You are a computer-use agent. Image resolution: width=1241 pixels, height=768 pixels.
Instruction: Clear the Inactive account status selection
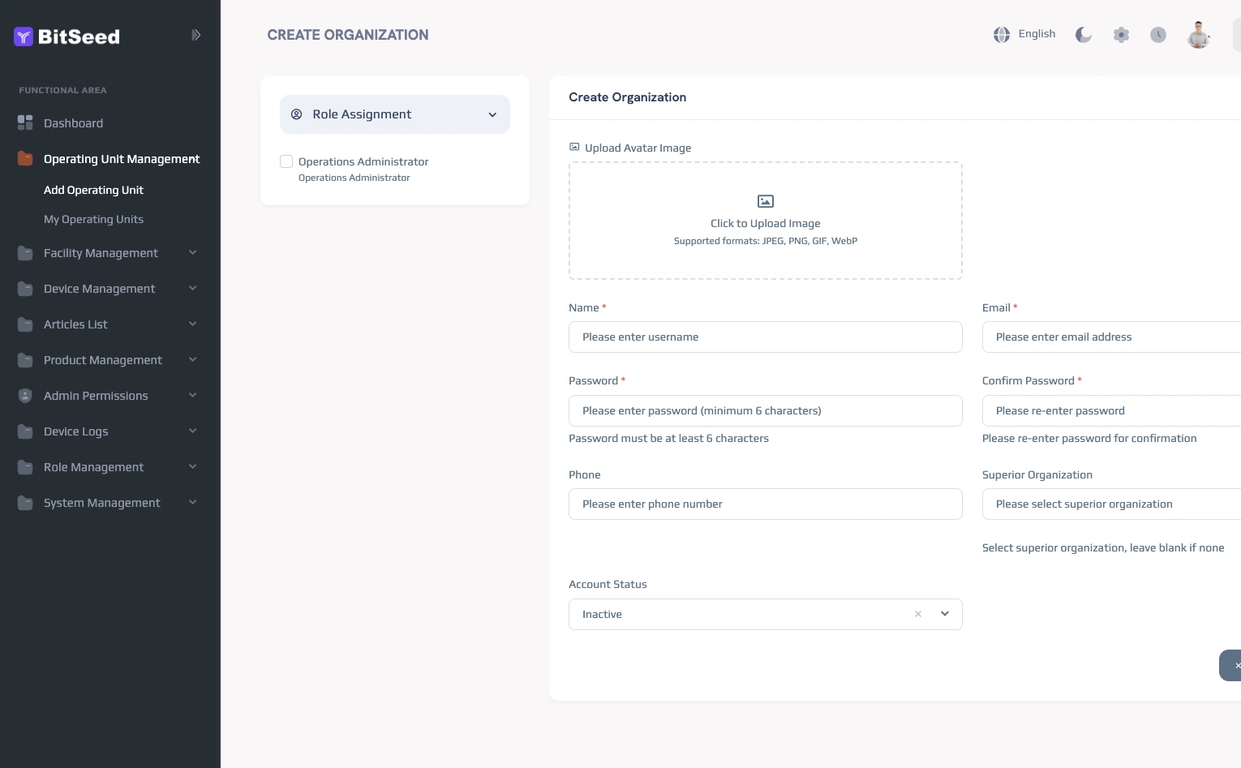[x=918, y=614]
